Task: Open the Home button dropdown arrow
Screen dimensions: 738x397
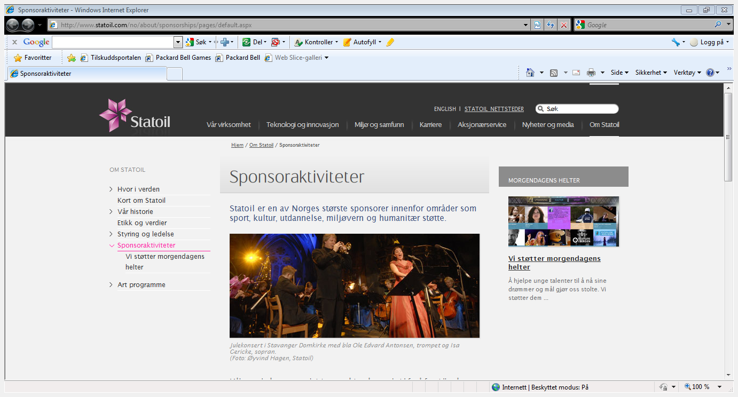Action: (x=541, y=73)
